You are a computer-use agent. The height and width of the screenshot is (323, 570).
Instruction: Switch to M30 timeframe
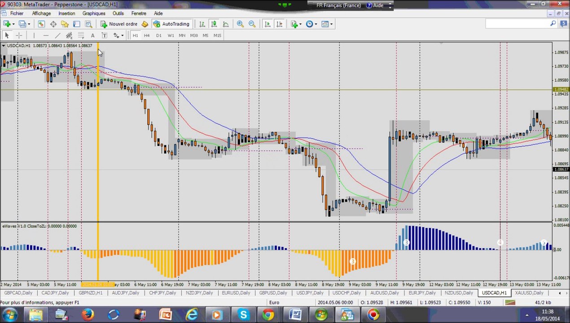click(194, 35)
